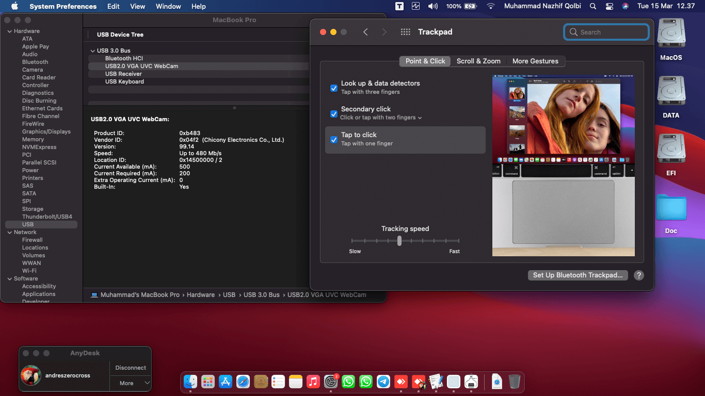The width and height of the screenshot is (705, 396).
Task: Click the Tracking speed slider handle
Action: click(399, 241)
